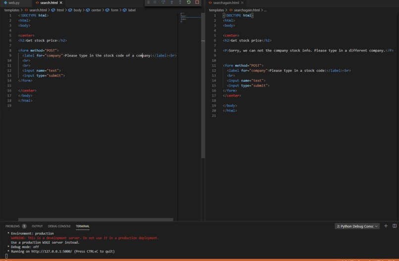
Task: Click 'form' breadcrumb in left editor
Action: [114, 10]
